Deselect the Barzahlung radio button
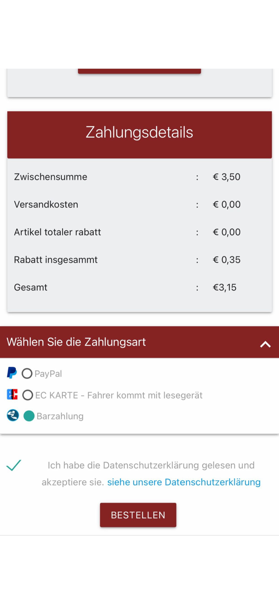Image resolution: width=279 pixels, height=604 pixels. (29, 415)
